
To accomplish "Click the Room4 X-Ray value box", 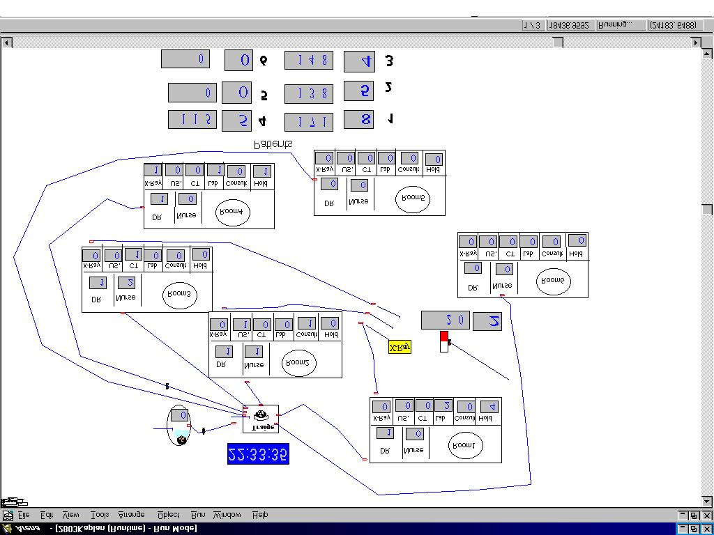I will pyautogui.click(x=153, y=170).
